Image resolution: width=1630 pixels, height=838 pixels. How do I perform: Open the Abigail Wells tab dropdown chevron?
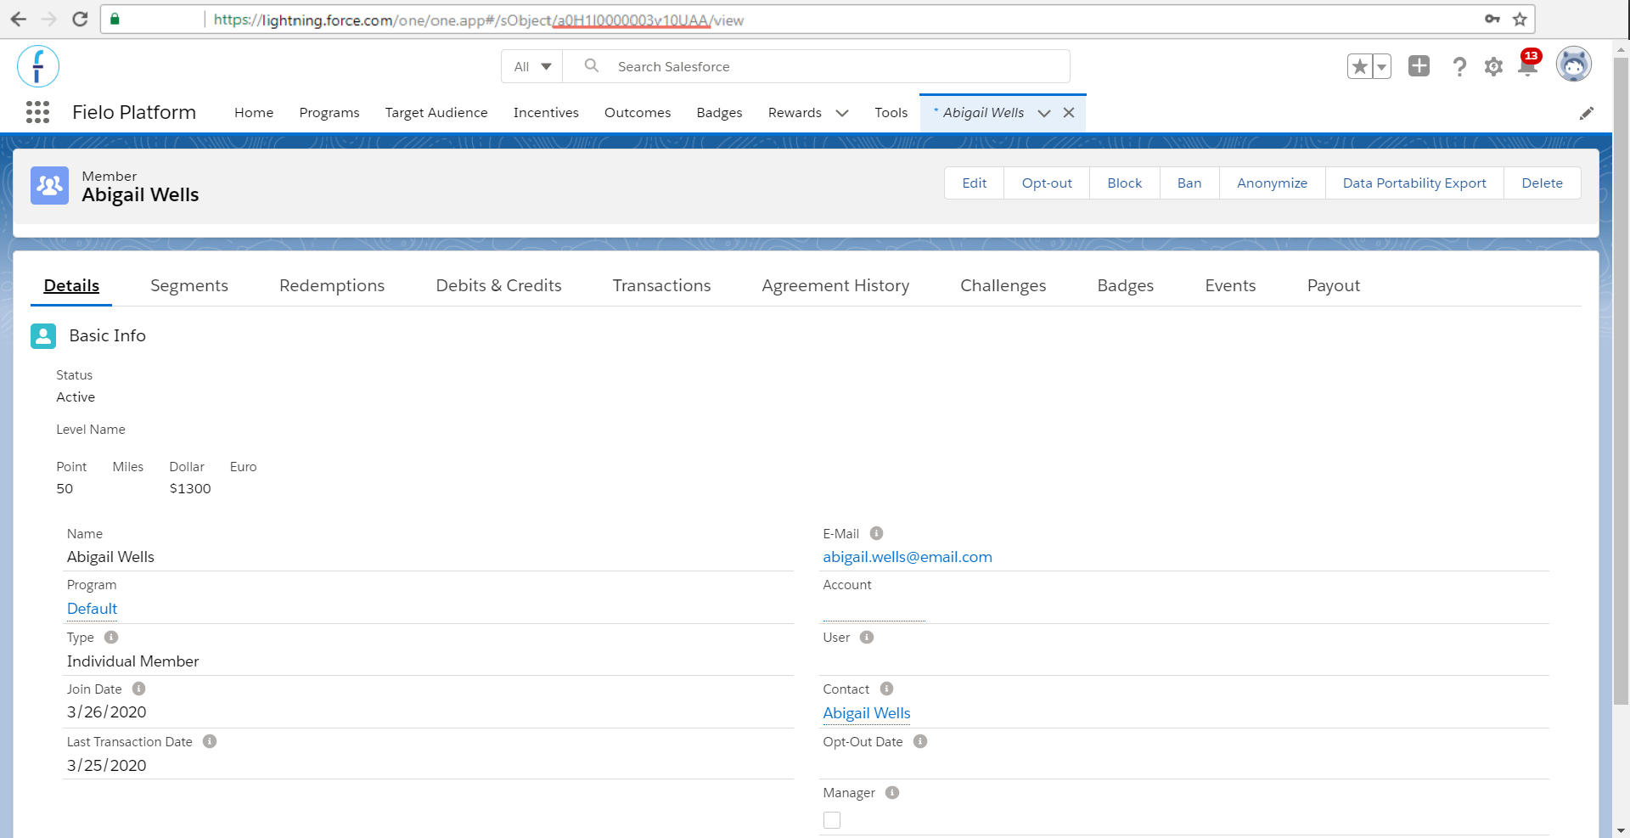coord(1044,113)
